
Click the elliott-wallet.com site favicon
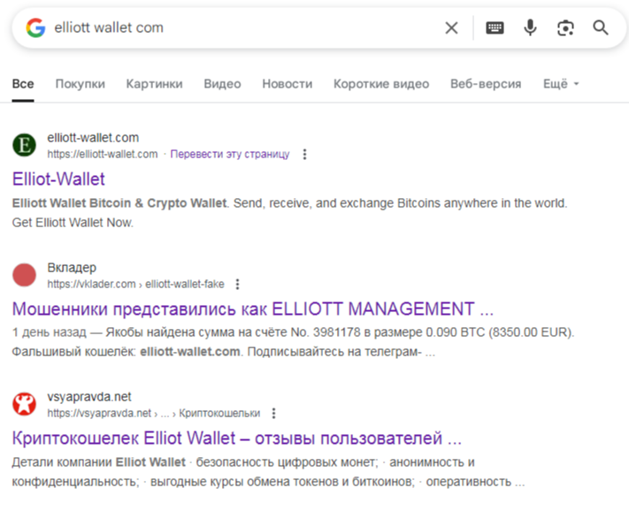[26, 145]
